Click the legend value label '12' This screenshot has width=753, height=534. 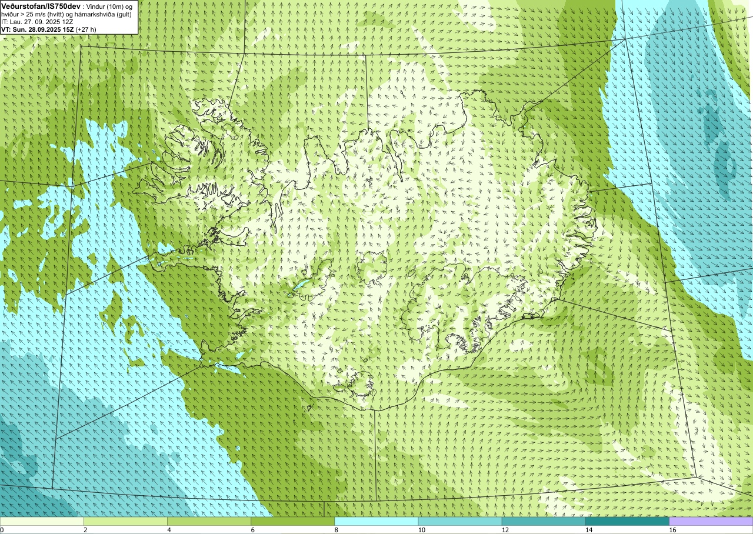505,530
